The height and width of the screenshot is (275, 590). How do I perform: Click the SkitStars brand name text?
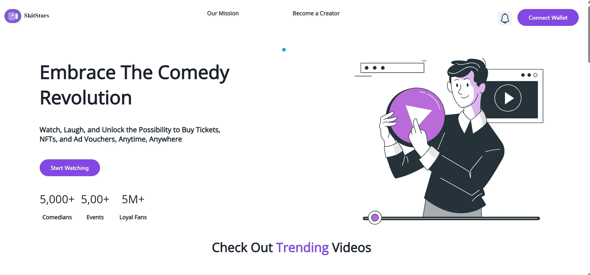click(x=37, y=16)
